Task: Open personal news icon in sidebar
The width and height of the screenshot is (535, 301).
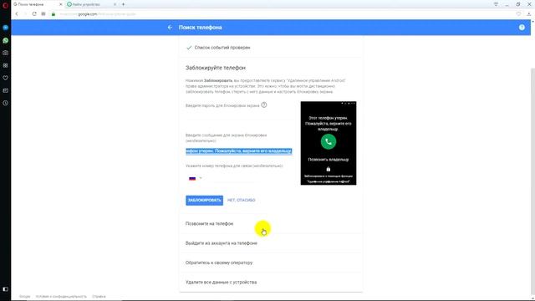Action: [x=6, y=90]
